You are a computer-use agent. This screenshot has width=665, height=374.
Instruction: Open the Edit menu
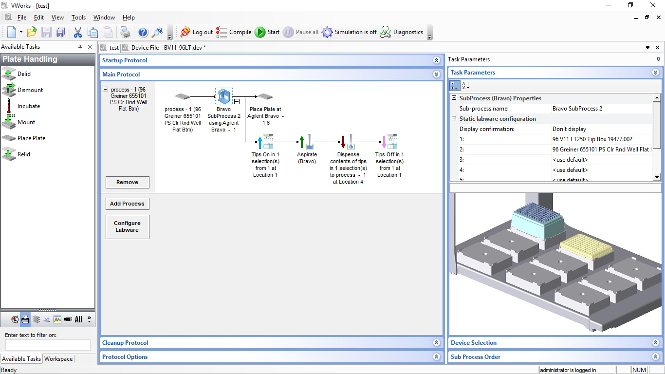click(x=39, y=18)
